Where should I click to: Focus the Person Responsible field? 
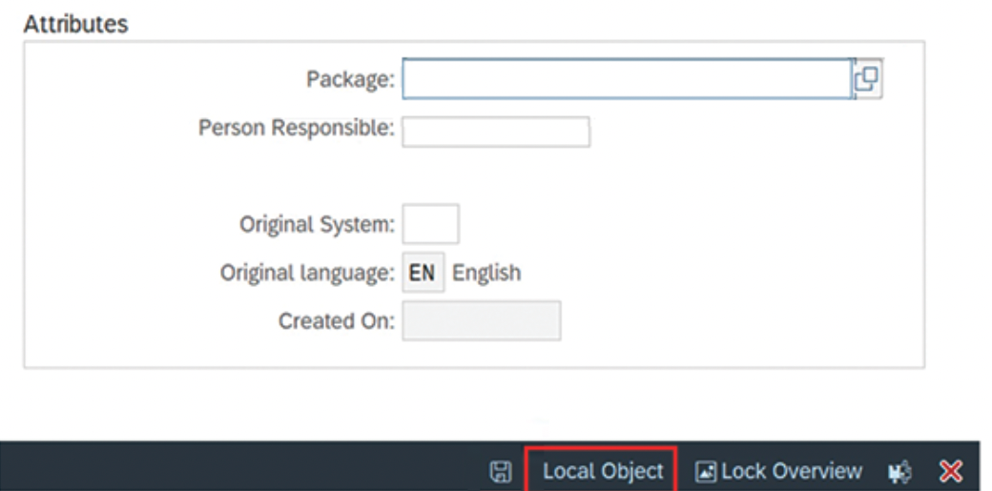tap(495, 132)
